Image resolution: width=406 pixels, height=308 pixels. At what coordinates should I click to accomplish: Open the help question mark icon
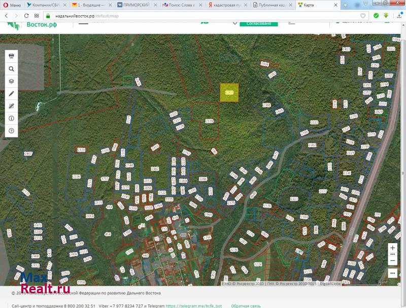pyautogui.click(x=12, y=130)
